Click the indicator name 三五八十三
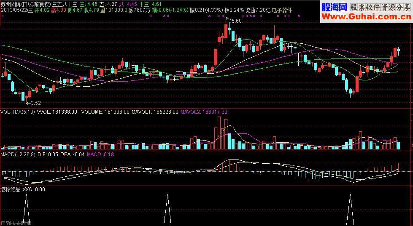The height and width of the screenshot is (226, 413). (x=65, y=4)
